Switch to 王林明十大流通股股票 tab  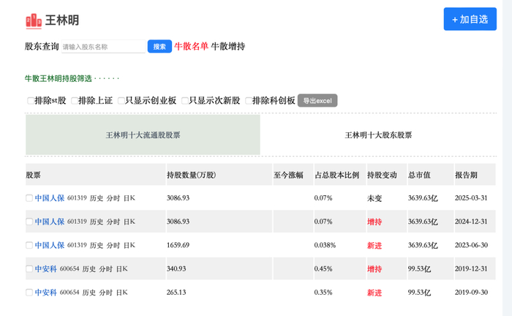(x=143, y=135)
